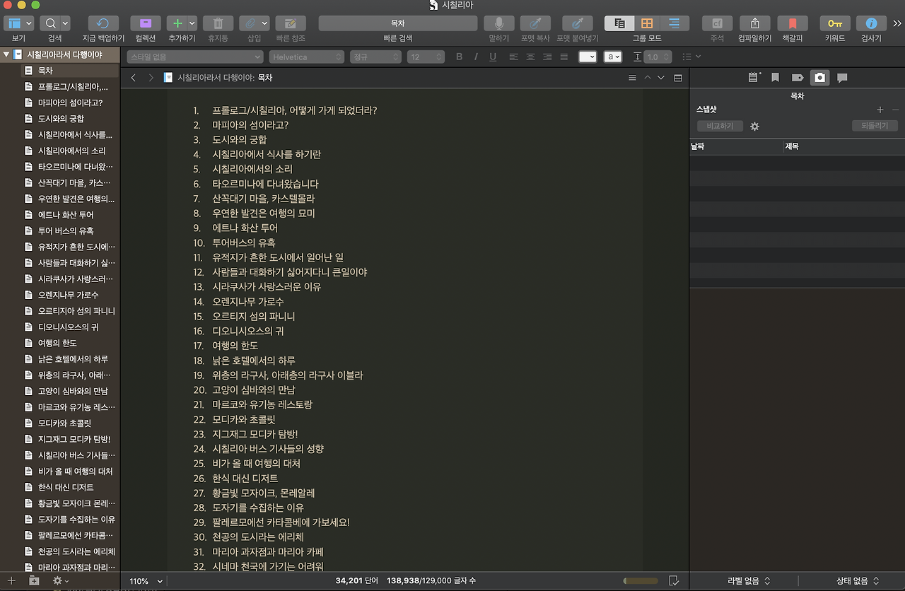Click the 컴파일하기 (Compile) icon
The image size is (905, 591).
754,22
